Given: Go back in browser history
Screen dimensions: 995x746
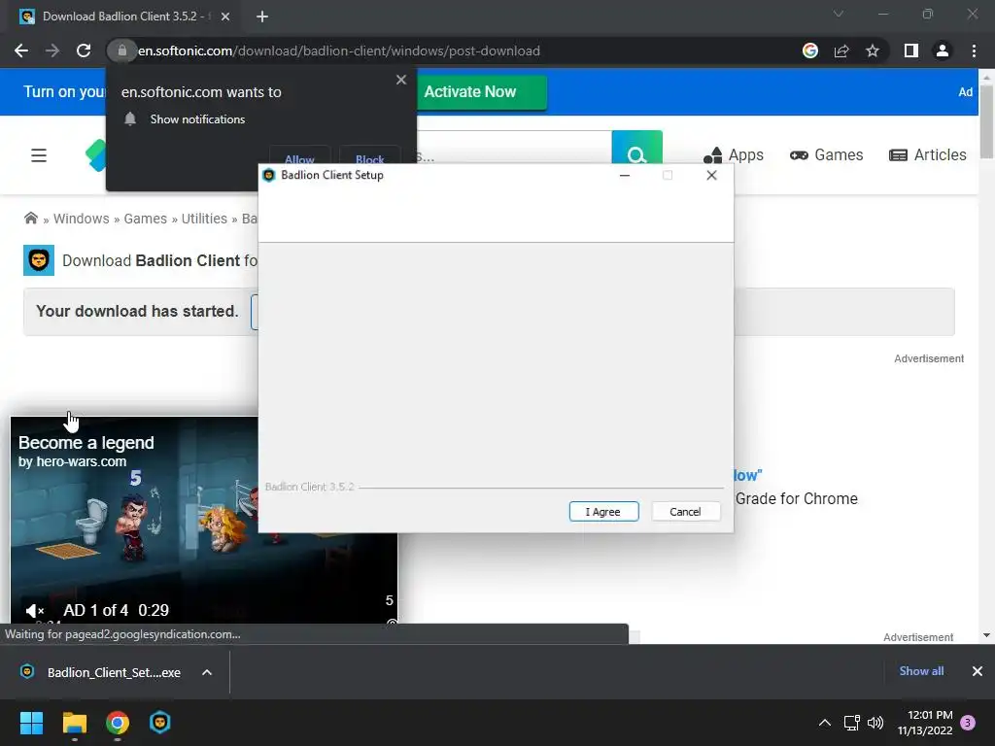Looking at the screenshot, I should 21,51.
